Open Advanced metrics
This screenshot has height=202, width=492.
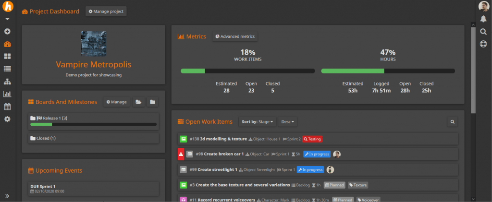[235, 36]
